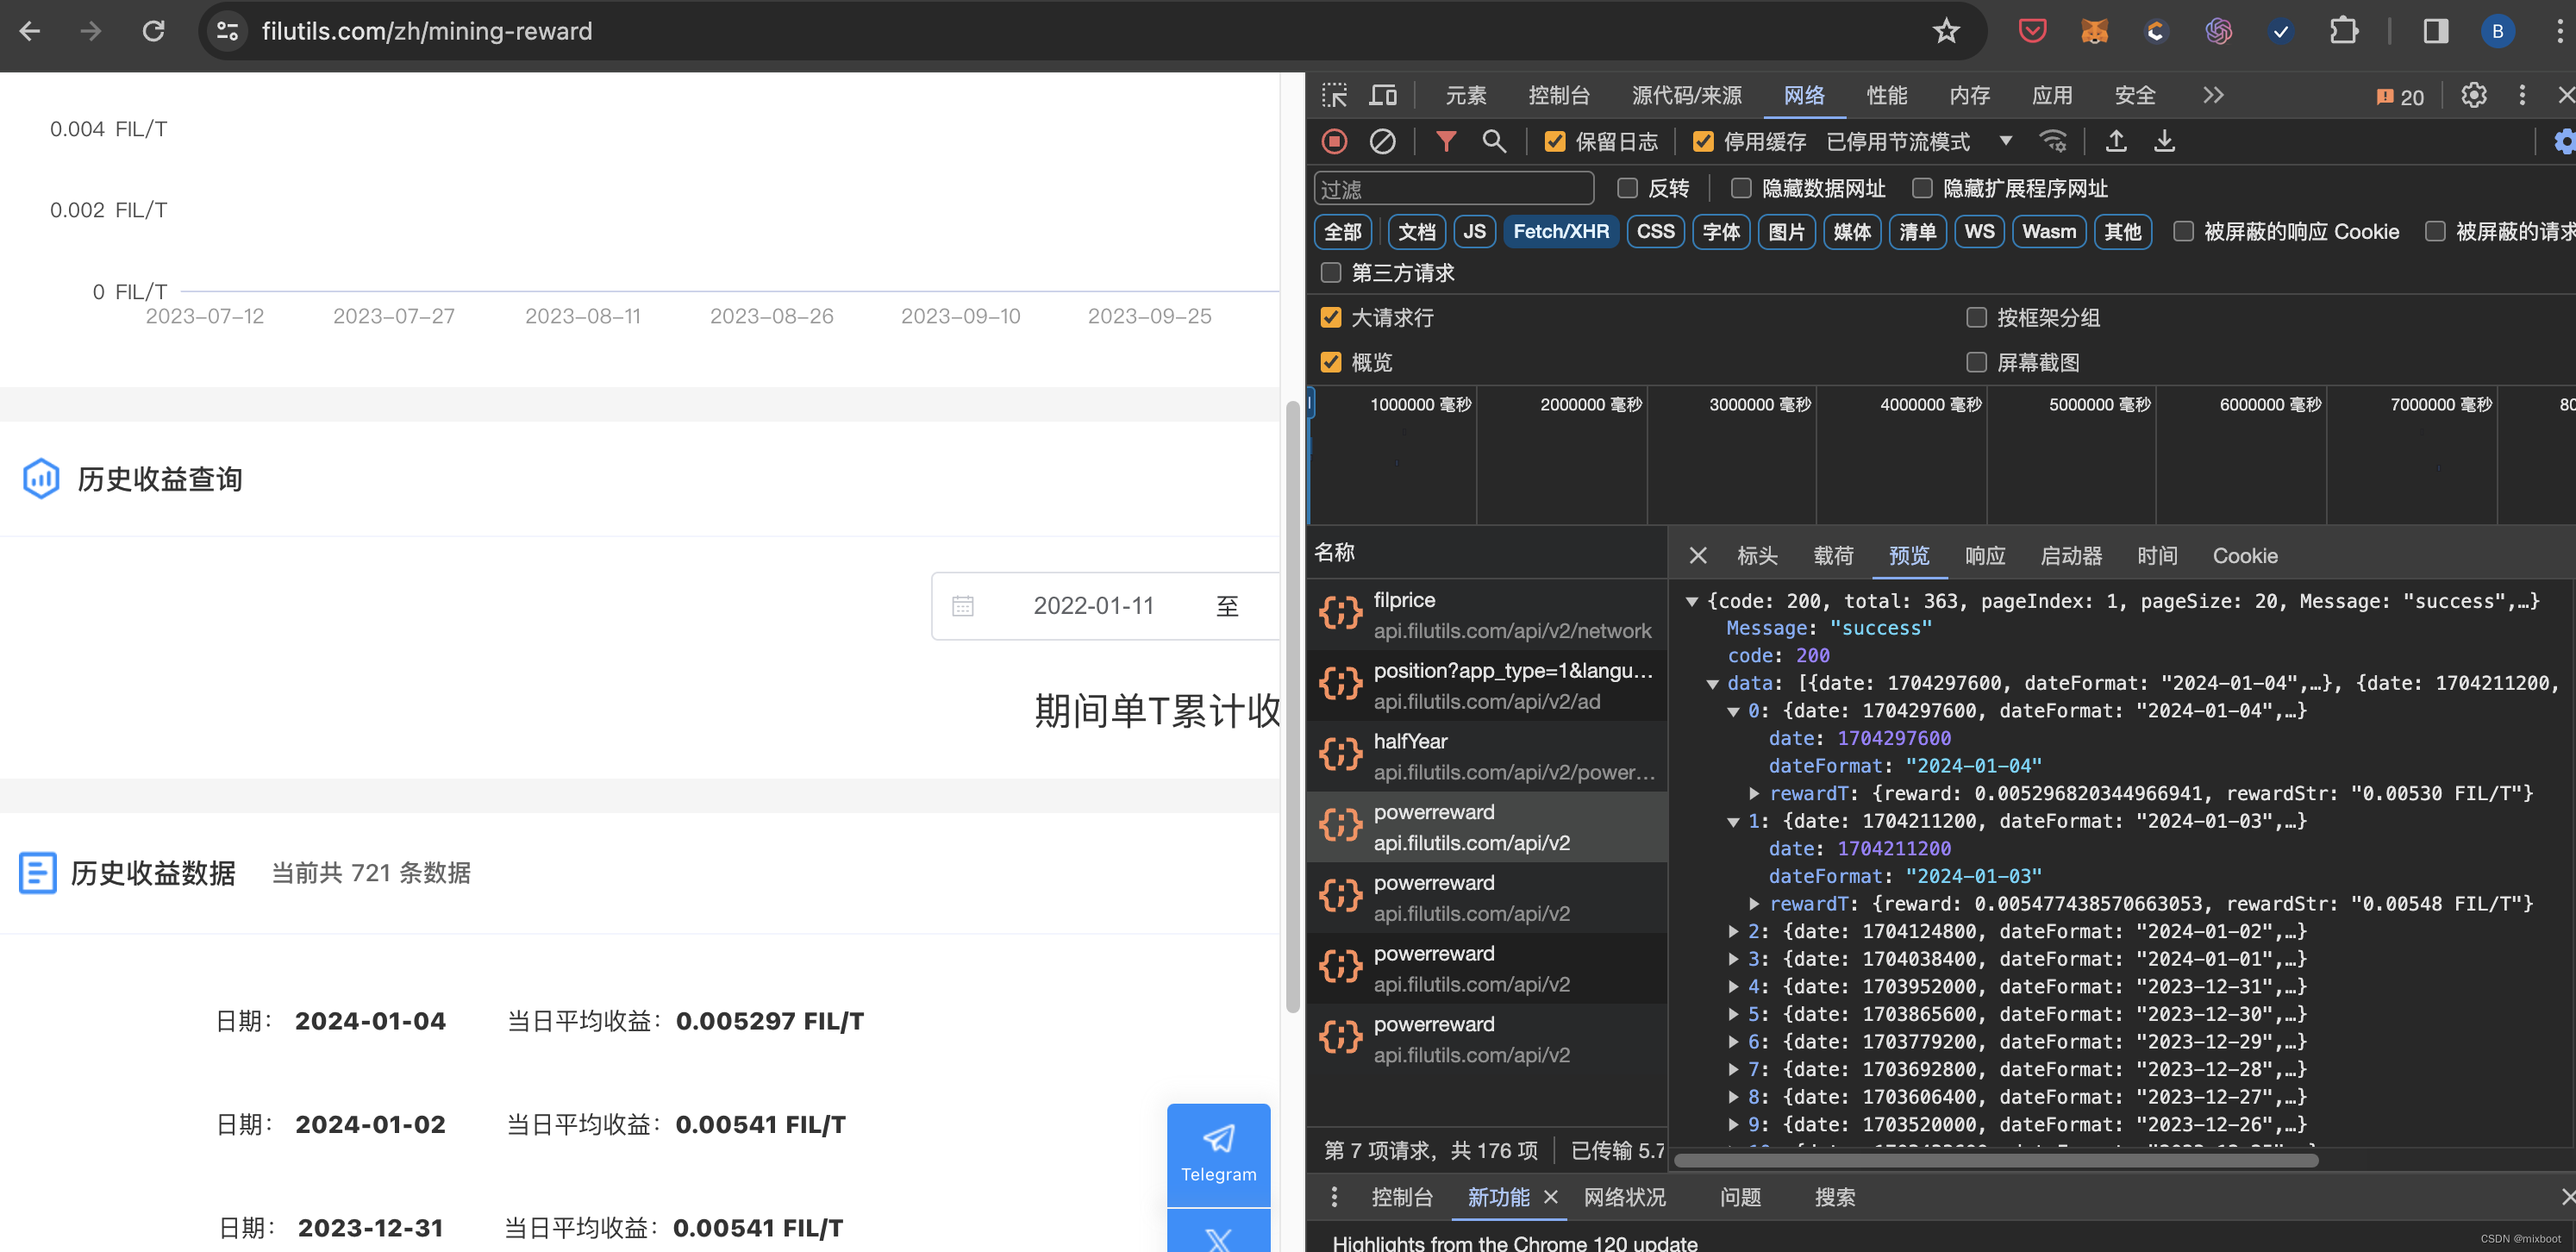
Task: Open network conditions wifi icon
Action: (2053, 141)
